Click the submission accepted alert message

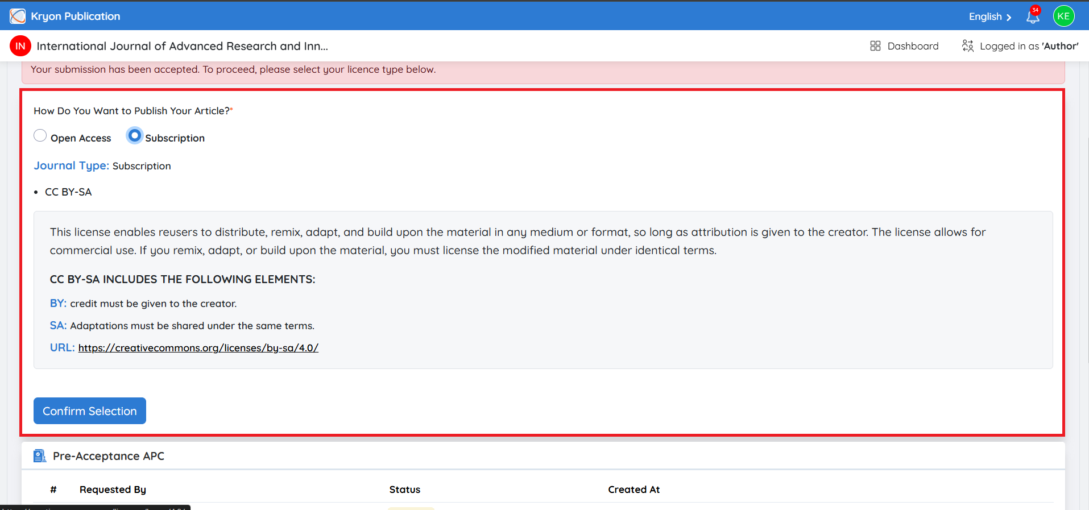tap(233, 69)
